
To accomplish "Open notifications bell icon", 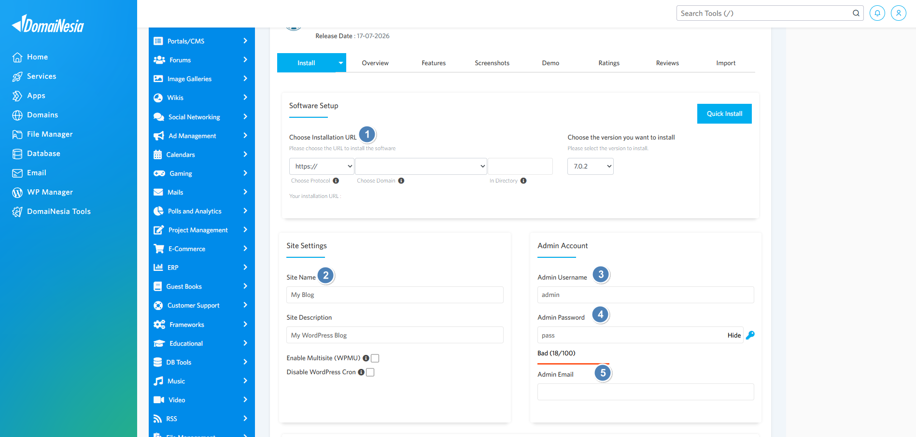I will (877, 13).
